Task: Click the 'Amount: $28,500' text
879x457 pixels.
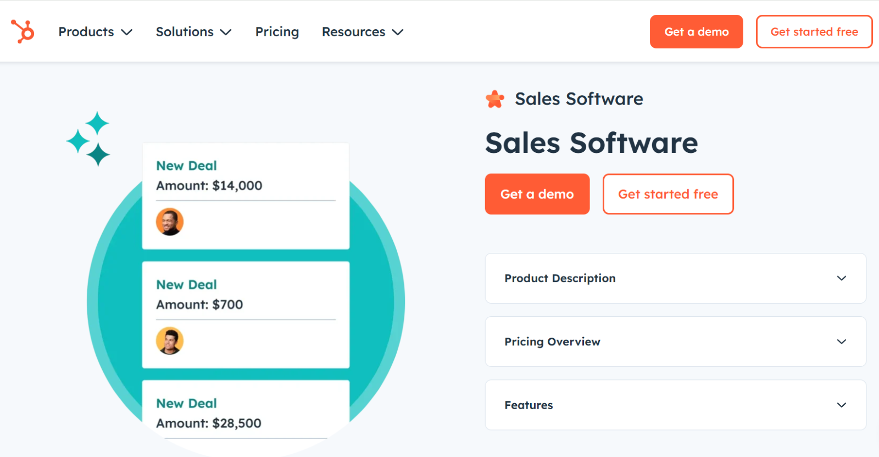Action: point(209,423)
